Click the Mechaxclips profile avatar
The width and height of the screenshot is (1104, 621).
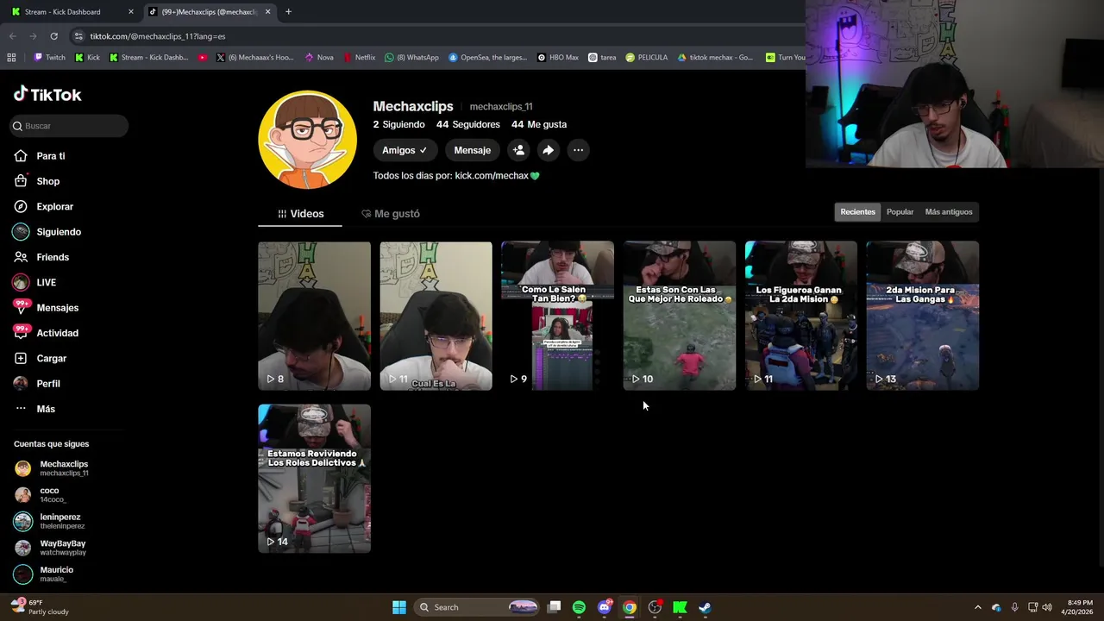click(x=307, y=140)
